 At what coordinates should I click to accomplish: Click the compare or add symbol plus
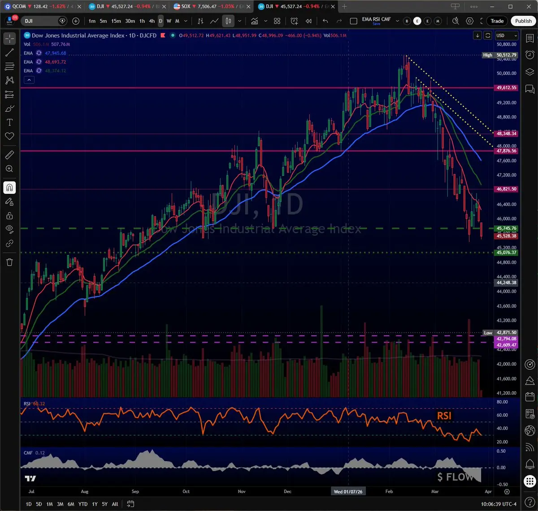pos(76,21)
